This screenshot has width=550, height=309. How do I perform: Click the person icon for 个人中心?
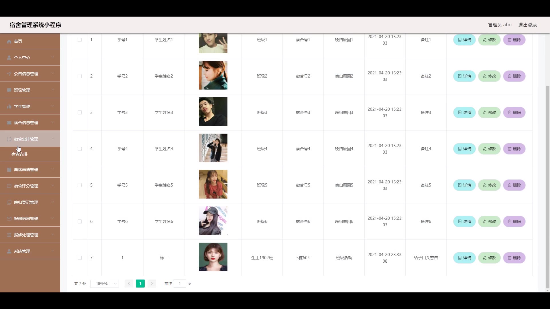(9, 58)
